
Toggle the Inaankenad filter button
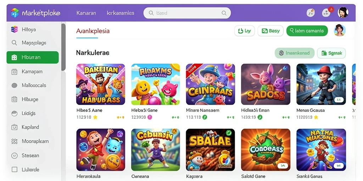click(295, 53)
